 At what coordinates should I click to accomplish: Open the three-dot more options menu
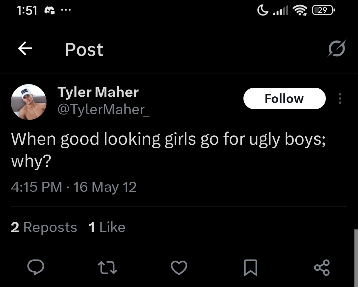(340, 98)
